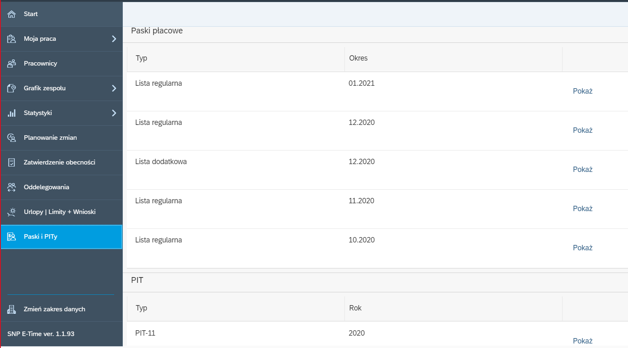This screenshot has height=348, width=628.
Task: Open Urlopy | Limity + Wnioski
Action: click(62, 212)
